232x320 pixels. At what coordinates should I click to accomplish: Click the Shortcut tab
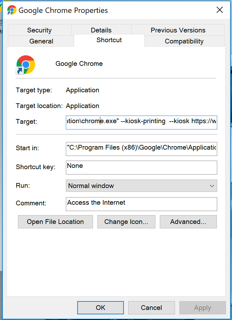coord(109,40)
